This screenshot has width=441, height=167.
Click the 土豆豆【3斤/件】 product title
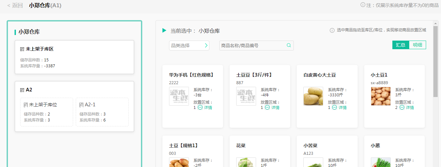254,75
